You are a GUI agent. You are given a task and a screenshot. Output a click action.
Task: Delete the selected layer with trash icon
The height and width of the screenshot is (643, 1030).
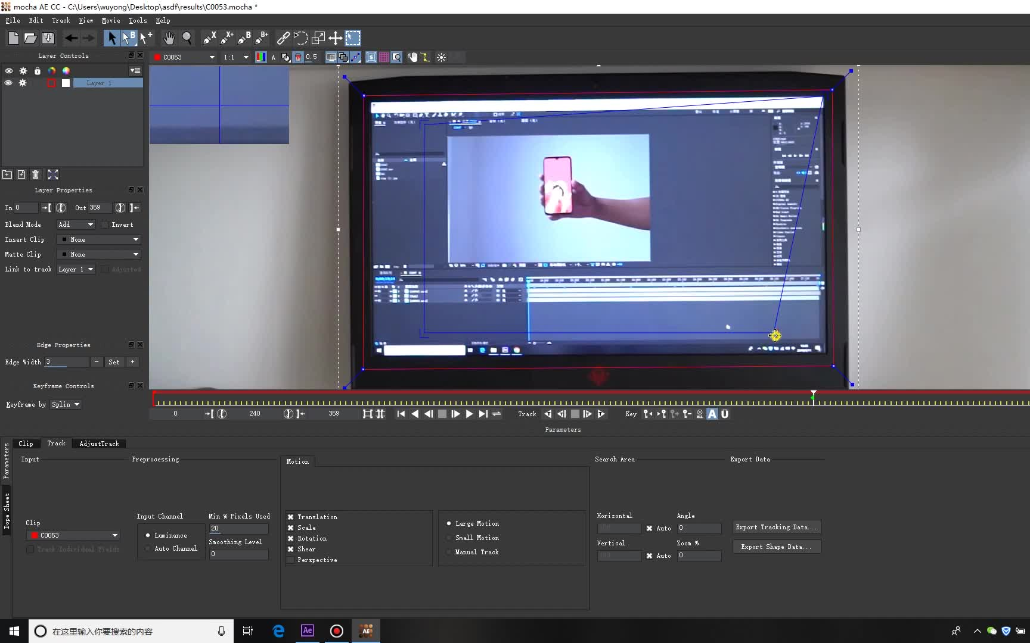(36, 174)
